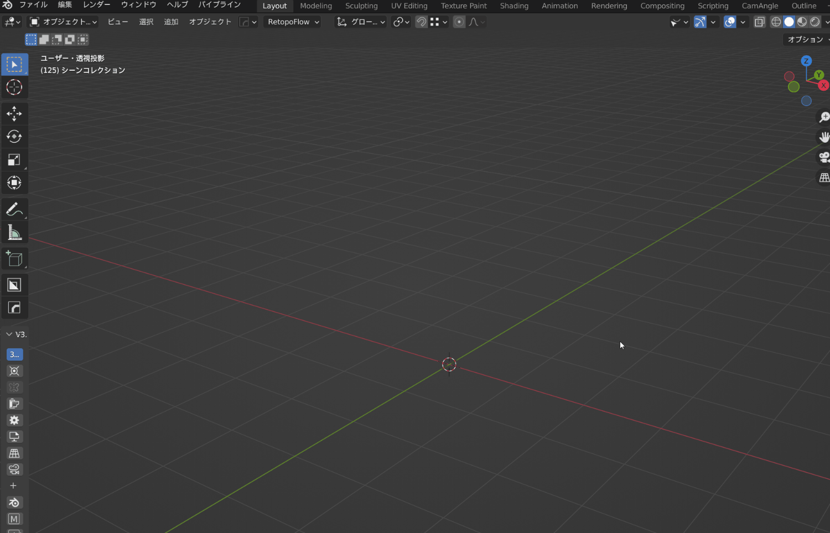The image size is (830, 533).
Task: Switch to rendered viewport shading
Action: [815, 22]
